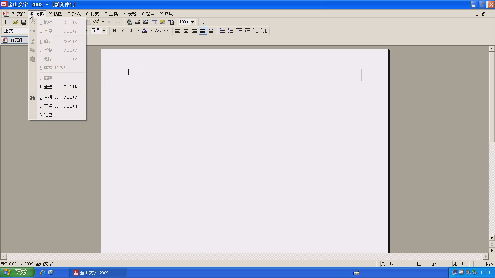Center-align the paragraph text

coord(186,31)
